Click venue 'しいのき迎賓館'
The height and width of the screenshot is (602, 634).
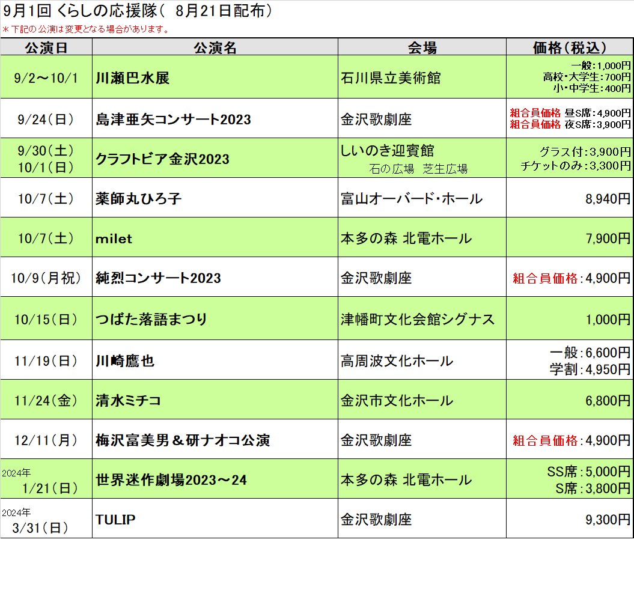387,150
